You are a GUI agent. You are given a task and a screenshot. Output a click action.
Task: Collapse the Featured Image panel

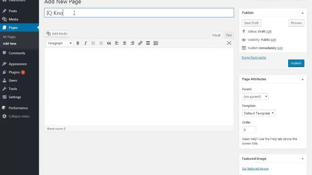pos(302,159)
